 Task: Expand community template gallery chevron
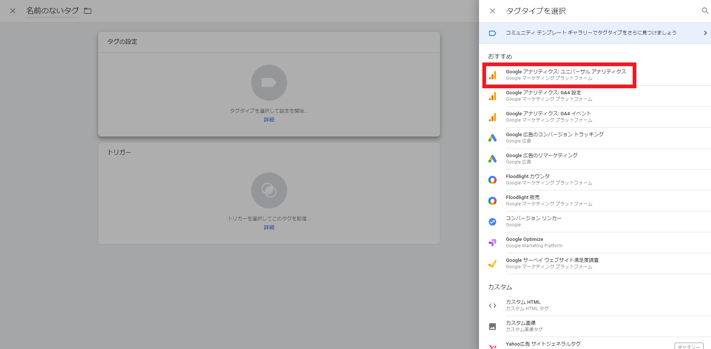tap(705, 33)
